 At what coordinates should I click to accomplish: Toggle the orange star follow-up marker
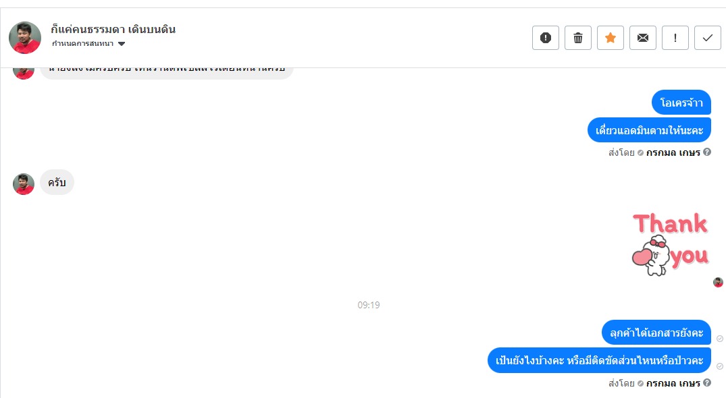click(611, 38)
